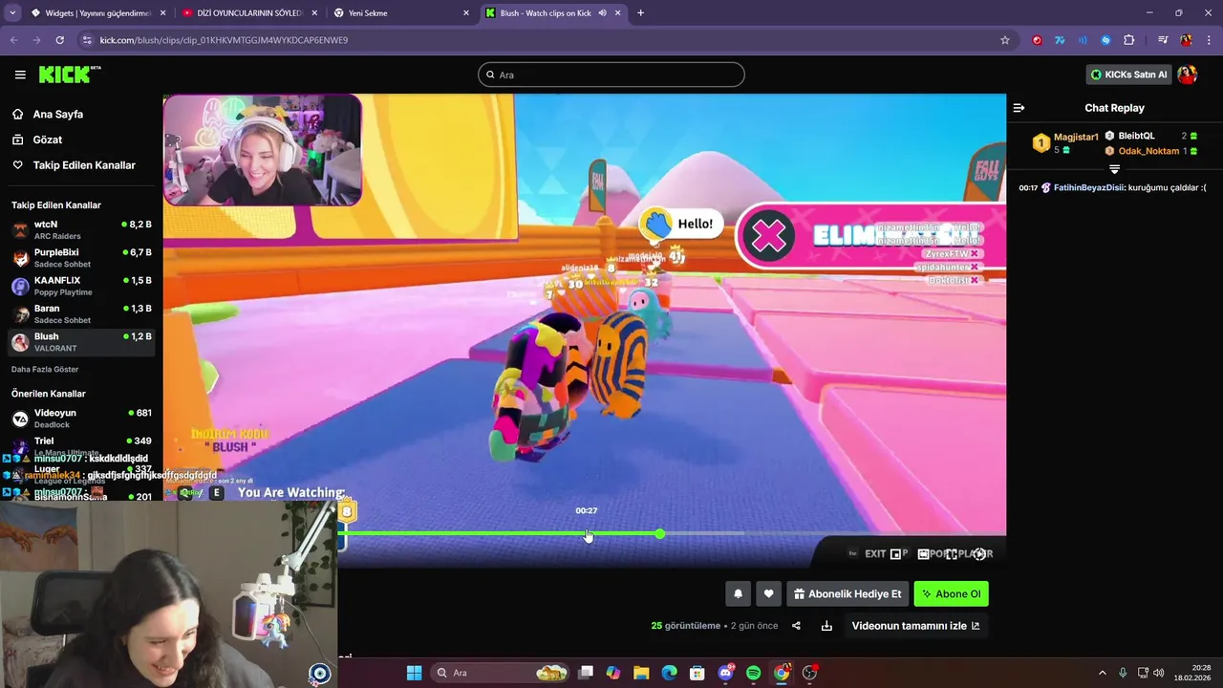Open the Shazam extension icon
Image resolution: width=1223 pixels, height=688 pixels.
(1105, 40)
